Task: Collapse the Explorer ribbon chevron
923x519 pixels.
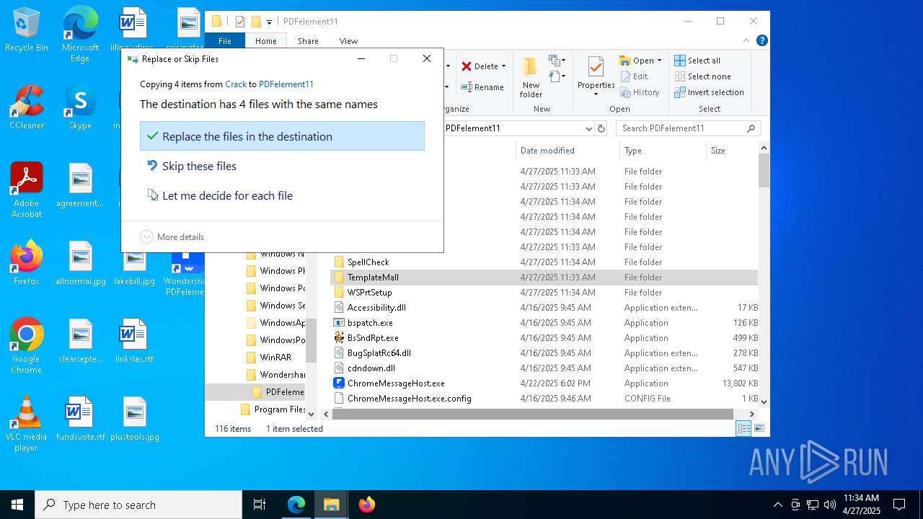Action: coord(747,41)
